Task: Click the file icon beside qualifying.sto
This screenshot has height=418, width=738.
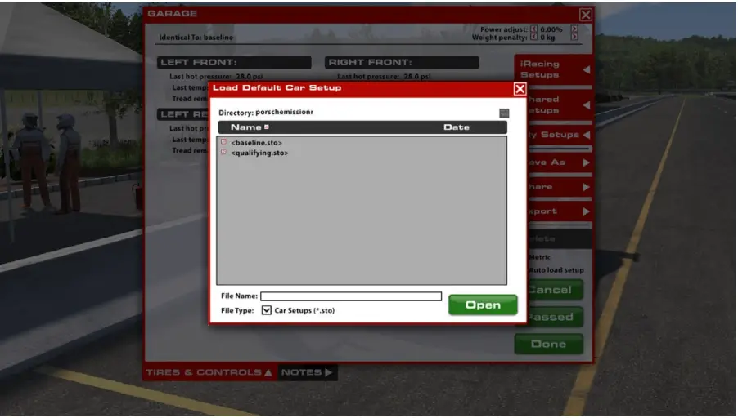Action: pyautogui.click(x=223, y=152)
